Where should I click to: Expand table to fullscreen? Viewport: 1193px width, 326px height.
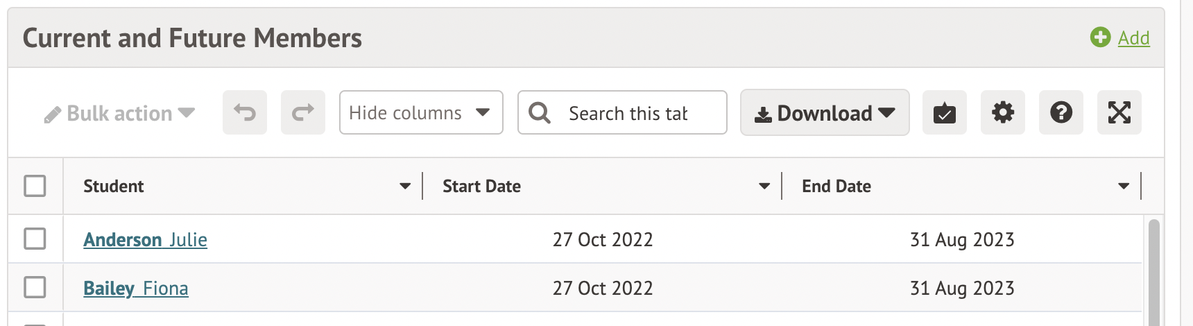point(1119,112)
